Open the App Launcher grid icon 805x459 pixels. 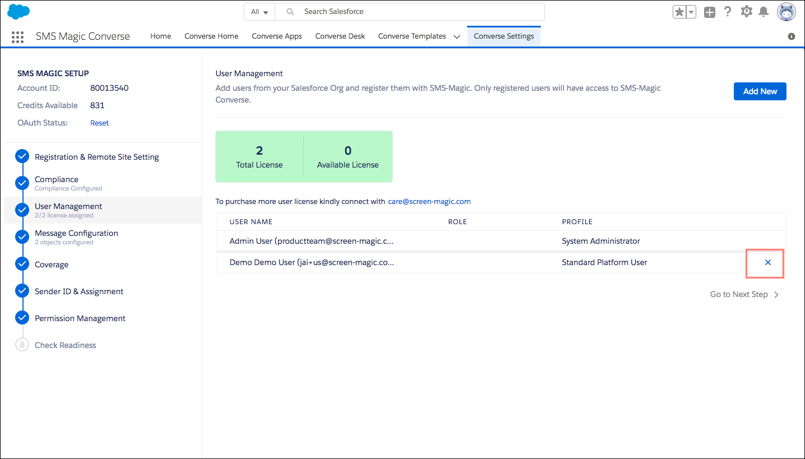pyautogui.click(x=18, y=37)
